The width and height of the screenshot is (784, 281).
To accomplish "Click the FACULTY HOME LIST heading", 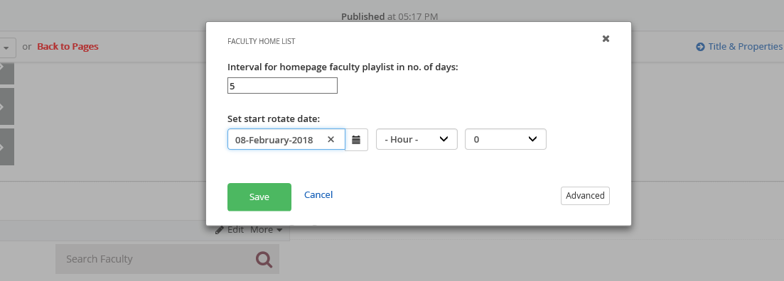I will tap(261, 41).
